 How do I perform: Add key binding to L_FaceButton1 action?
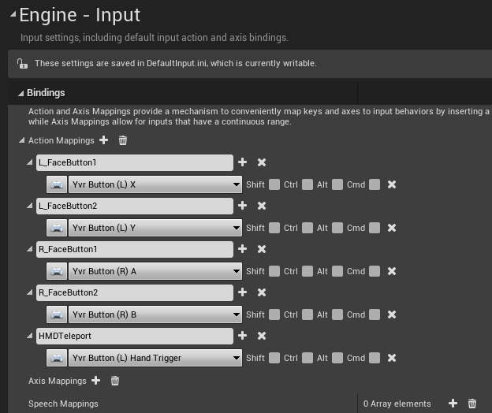coord(242,162)
